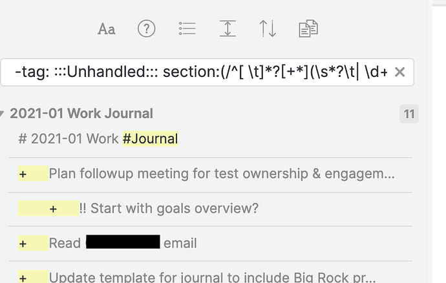Screen dimensions: 446x283
Task: Toggle the Collapse results list icon
Action: pos(187,29)
